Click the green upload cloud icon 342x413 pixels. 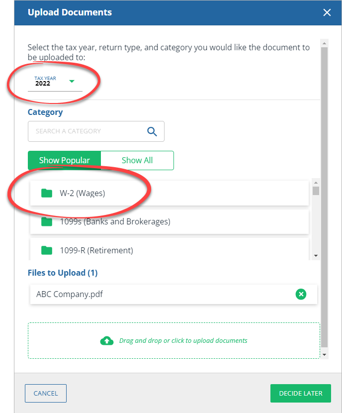(107, 340)
